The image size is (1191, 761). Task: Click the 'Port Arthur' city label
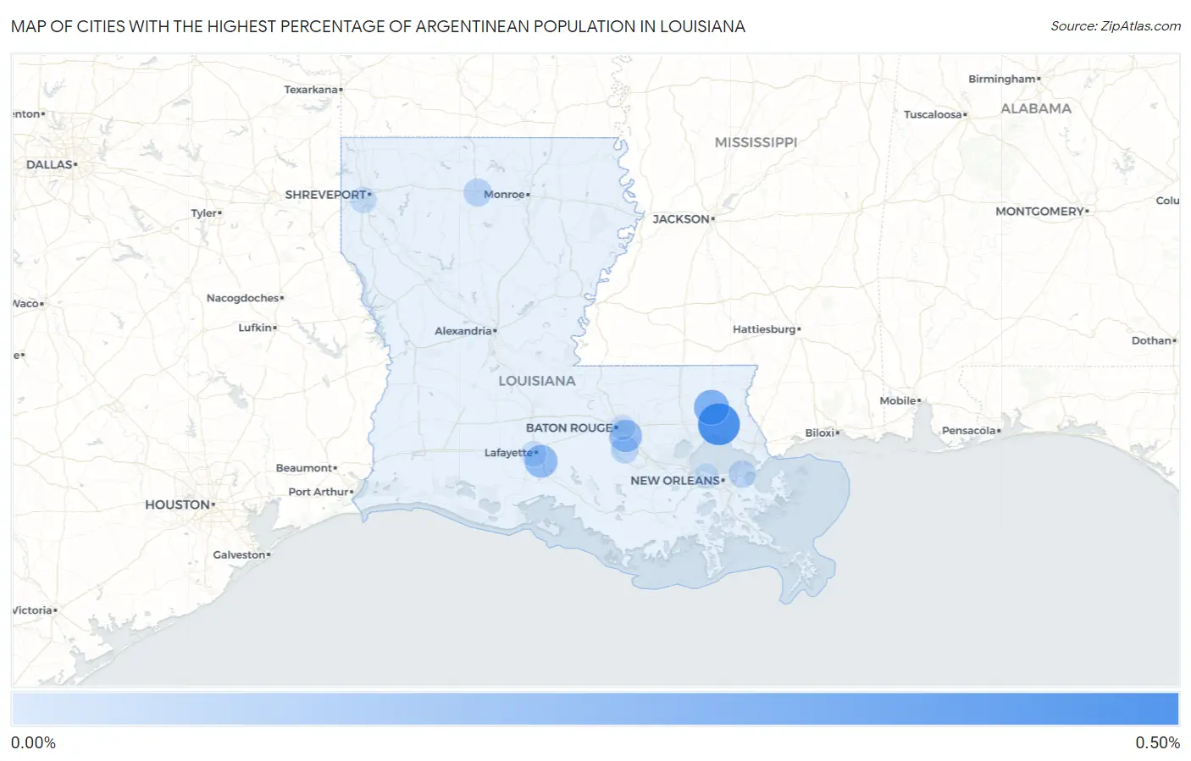tap(319, 492)
